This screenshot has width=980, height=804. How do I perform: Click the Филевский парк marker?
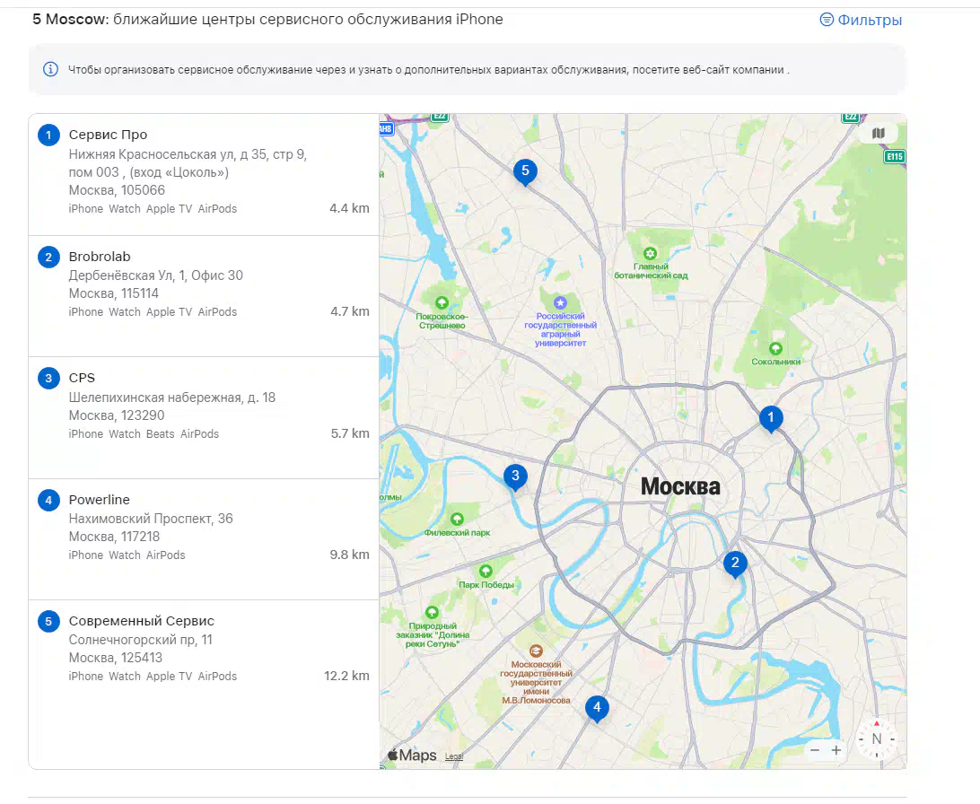(457, 520)
